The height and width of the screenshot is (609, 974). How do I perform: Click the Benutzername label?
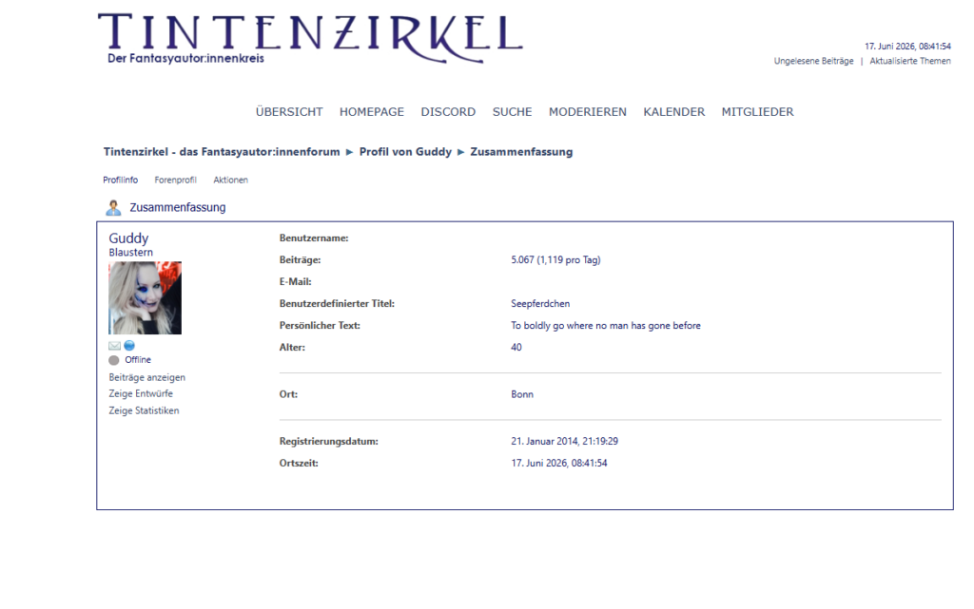tap(314, 238)
